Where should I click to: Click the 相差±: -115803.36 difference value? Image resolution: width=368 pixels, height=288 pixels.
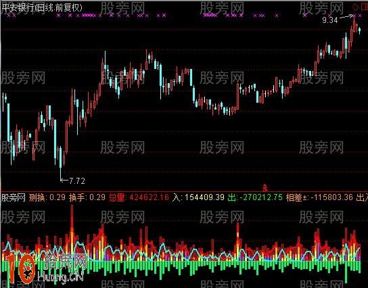[319, 197]
